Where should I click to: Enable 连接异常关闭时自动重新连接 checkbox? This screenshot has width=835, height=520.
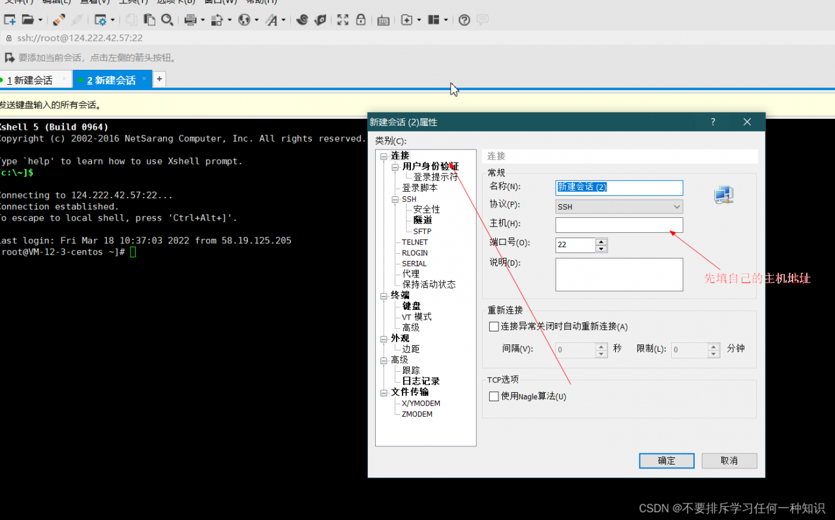494,326
